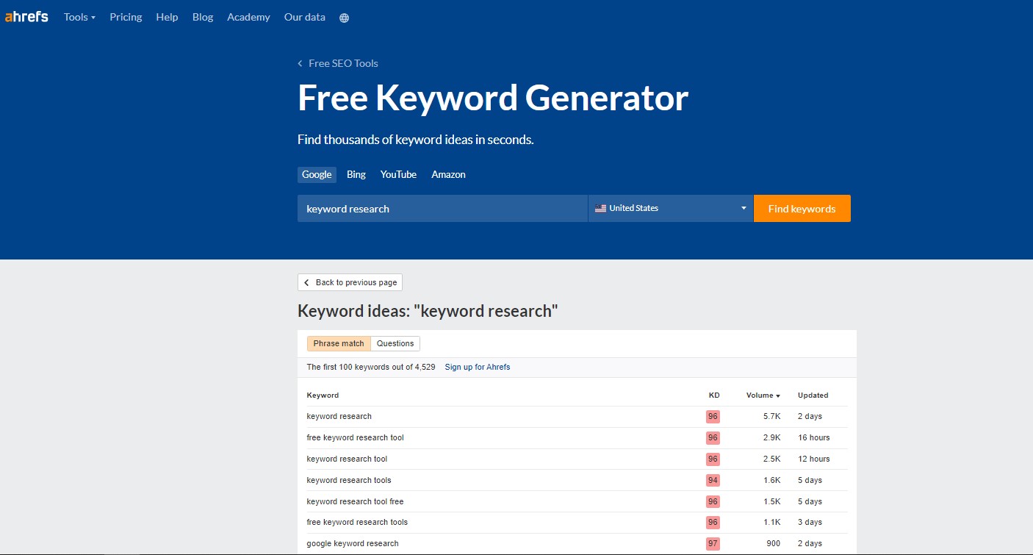Click the KD column header
1033x555 pixels.
[x=714, y=395]
